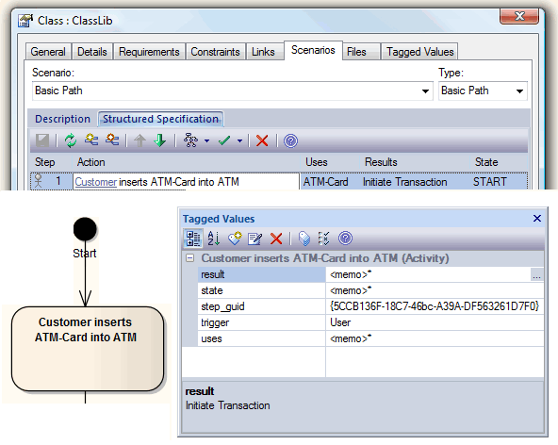
Task: Switch to the Description tab
Action: [62, 119]
